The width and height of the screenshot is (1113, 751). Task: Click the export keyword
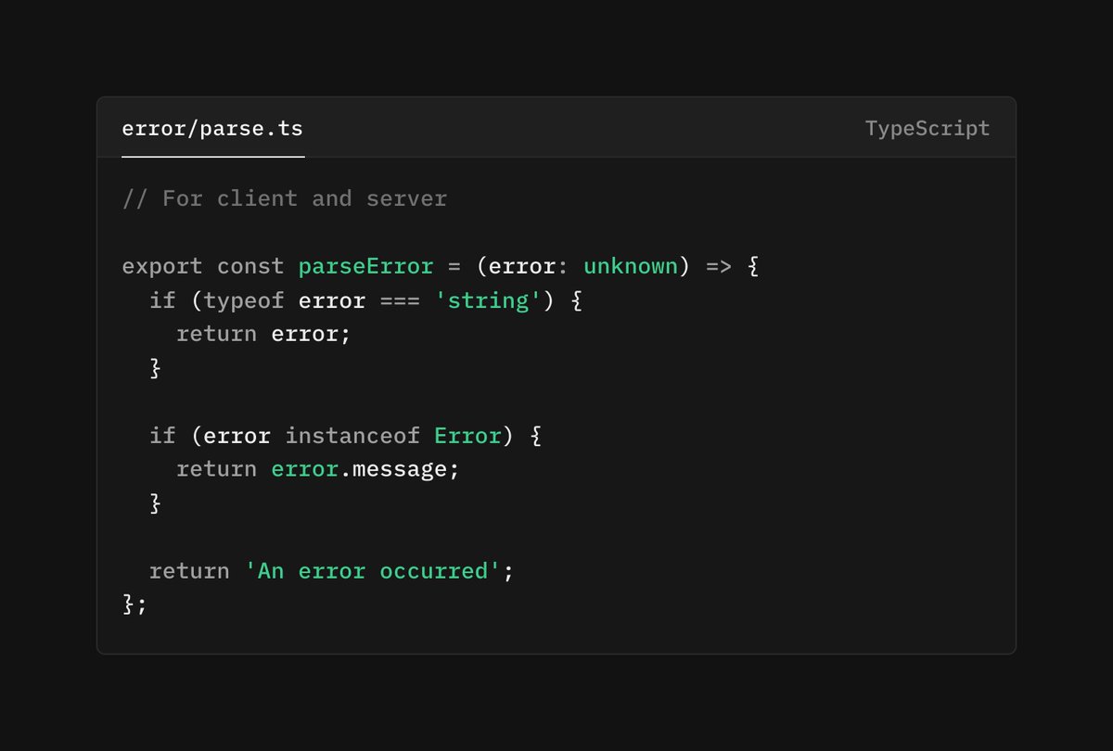(162, 267)
